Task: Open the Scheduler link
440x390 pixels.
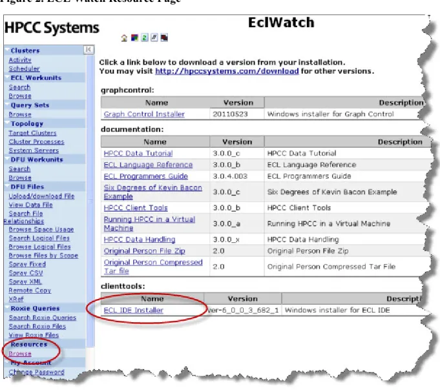Action: click(x=24, y=68)
